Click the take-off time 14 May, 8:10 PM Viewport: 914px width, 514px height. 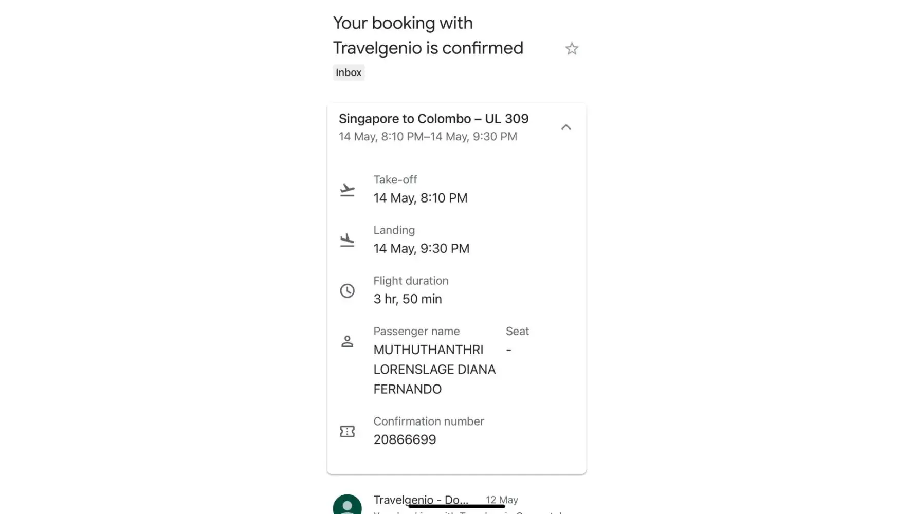point(421,198)
